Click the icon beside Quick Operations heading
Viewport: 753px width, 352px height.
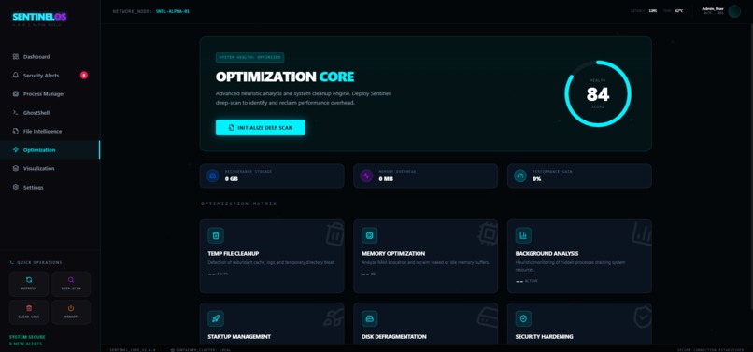[12, 262]
